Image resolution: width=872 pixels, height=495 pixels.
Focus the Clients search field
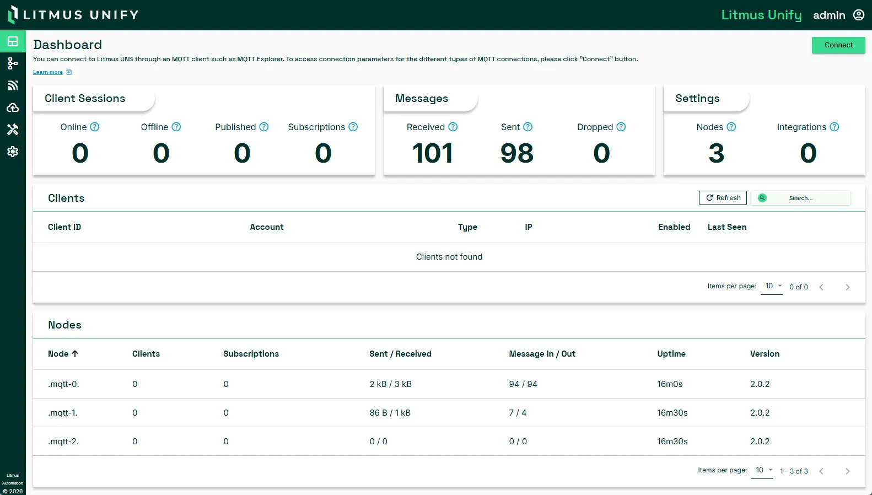[801, 198]
